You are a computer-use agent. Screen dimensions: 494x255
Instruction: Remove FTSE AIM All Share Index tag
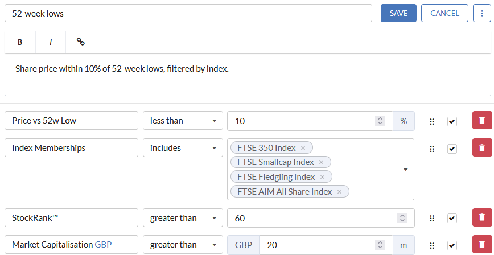(x=339, y=192)
